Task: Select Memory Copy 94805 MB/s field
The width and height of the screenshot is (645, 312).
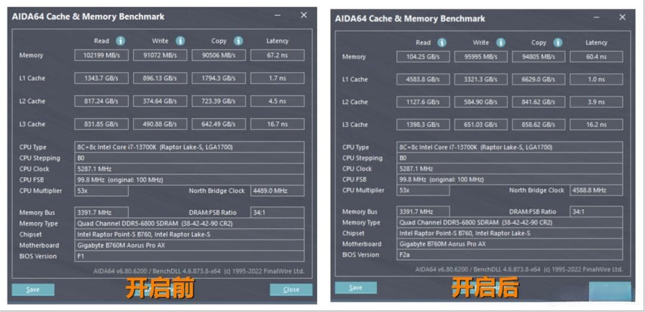Action: tap(539, 57)
